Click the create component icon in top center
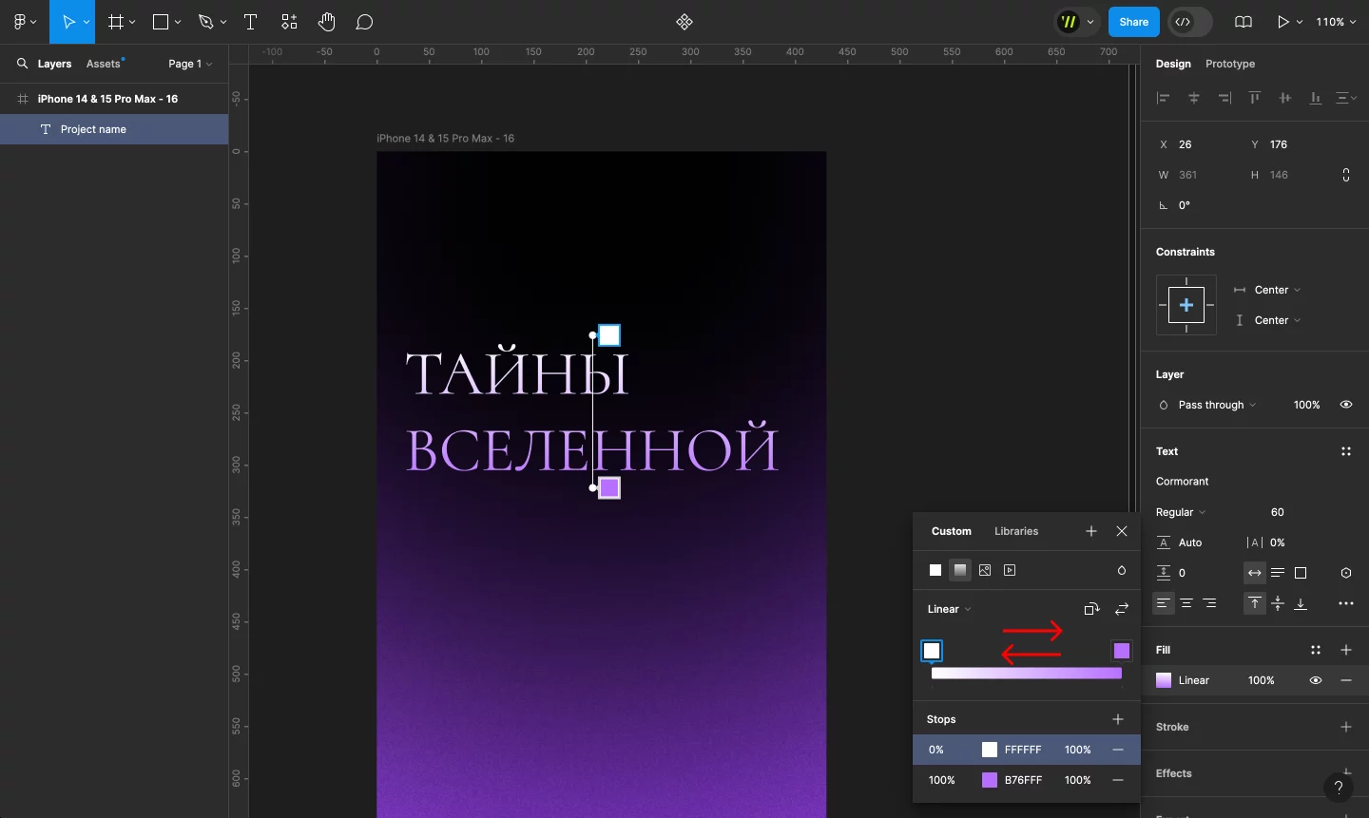The height and width of the screenshot is (818, 1369). tap(684, 22)
